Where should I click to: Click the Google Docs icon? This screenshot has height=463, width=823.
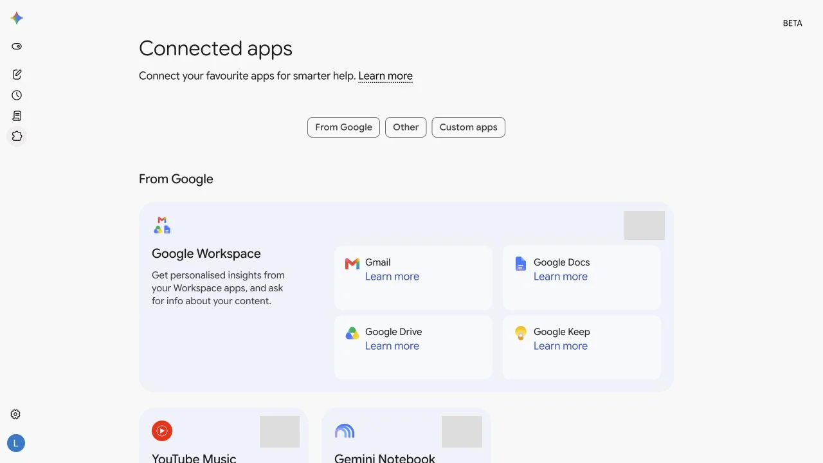tap(521, 264)
